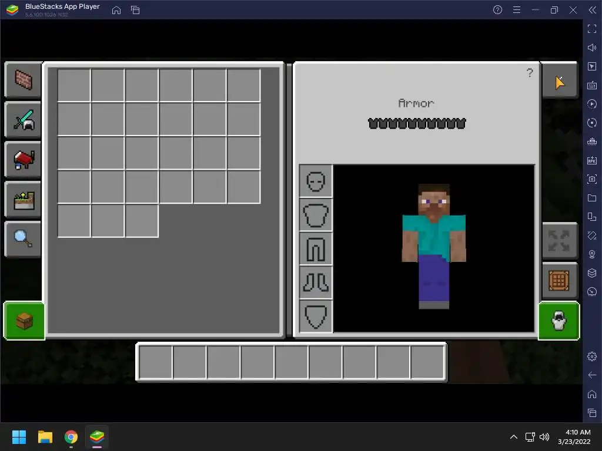The width and height of the screenshot is (602, 451).
Task: Click the BlueStacks eco mode gauge icon
Action: click(592, 292)
